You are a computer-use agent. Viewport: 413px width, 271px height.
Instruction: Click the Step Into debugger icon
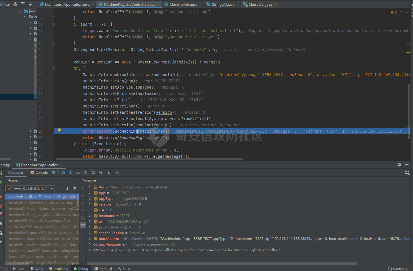click(x=71, y=172)
